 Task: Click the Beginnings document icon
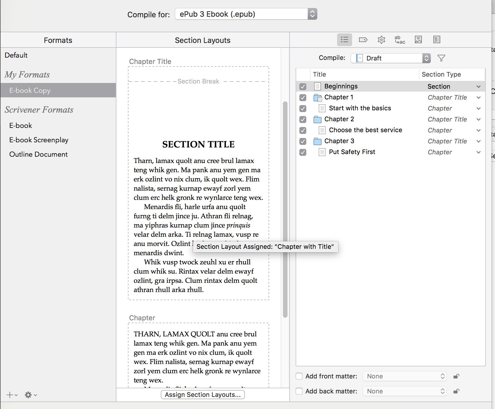318,86
